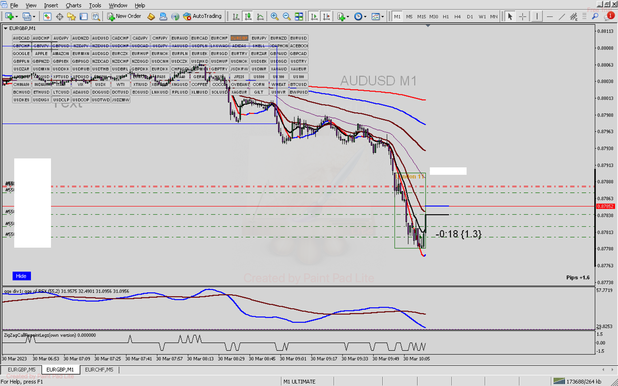Select the Crosshair cursor tool
Image resolution: width=618 pixels, height=386 pixels.
(523, 16)
